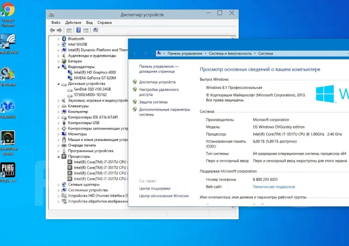
Task: Collapse the Дисковые устройства node
Action: [58, 84]
